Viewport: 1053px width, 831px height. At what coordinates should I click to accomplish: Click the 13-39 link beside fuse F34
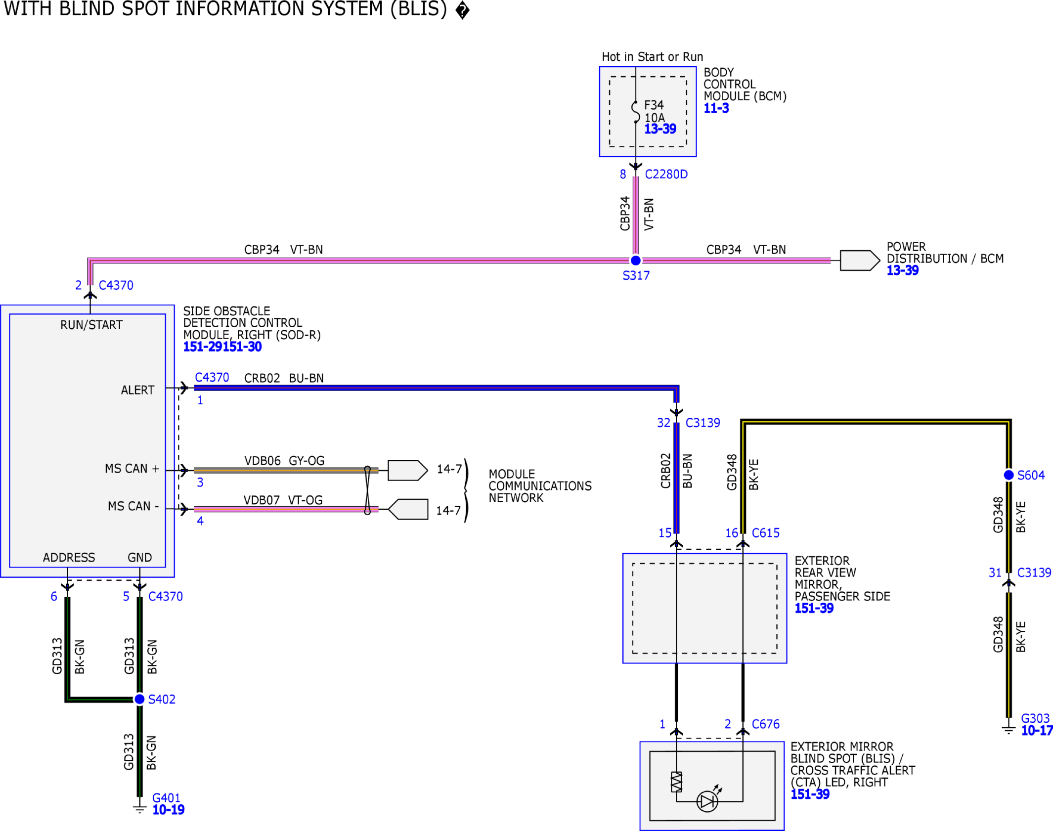pos(660,129)
